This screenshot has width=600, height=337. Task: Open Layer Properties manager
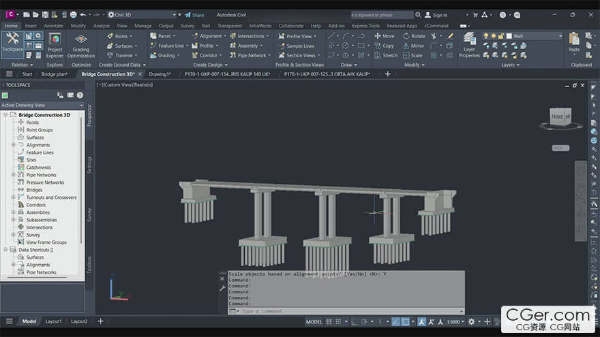pos(469,46)
